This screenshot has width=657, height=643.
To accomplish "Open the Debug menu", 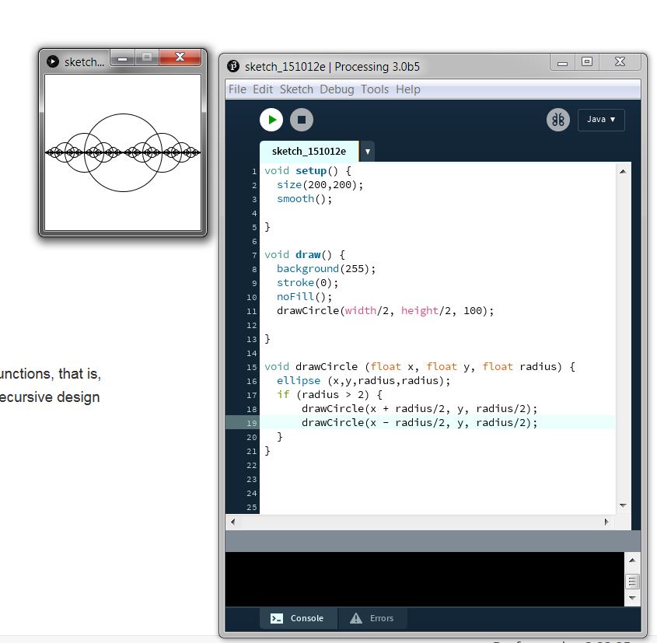I will pos(337,89).
